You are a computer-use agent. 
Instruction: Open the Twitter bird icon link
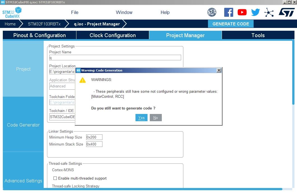click(x=256, y=12)
